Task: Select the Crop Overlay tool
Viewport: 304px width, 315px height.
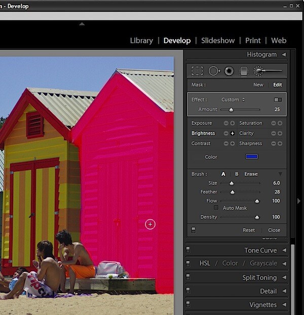Action: pyautogui.click(x=197, y=71)
